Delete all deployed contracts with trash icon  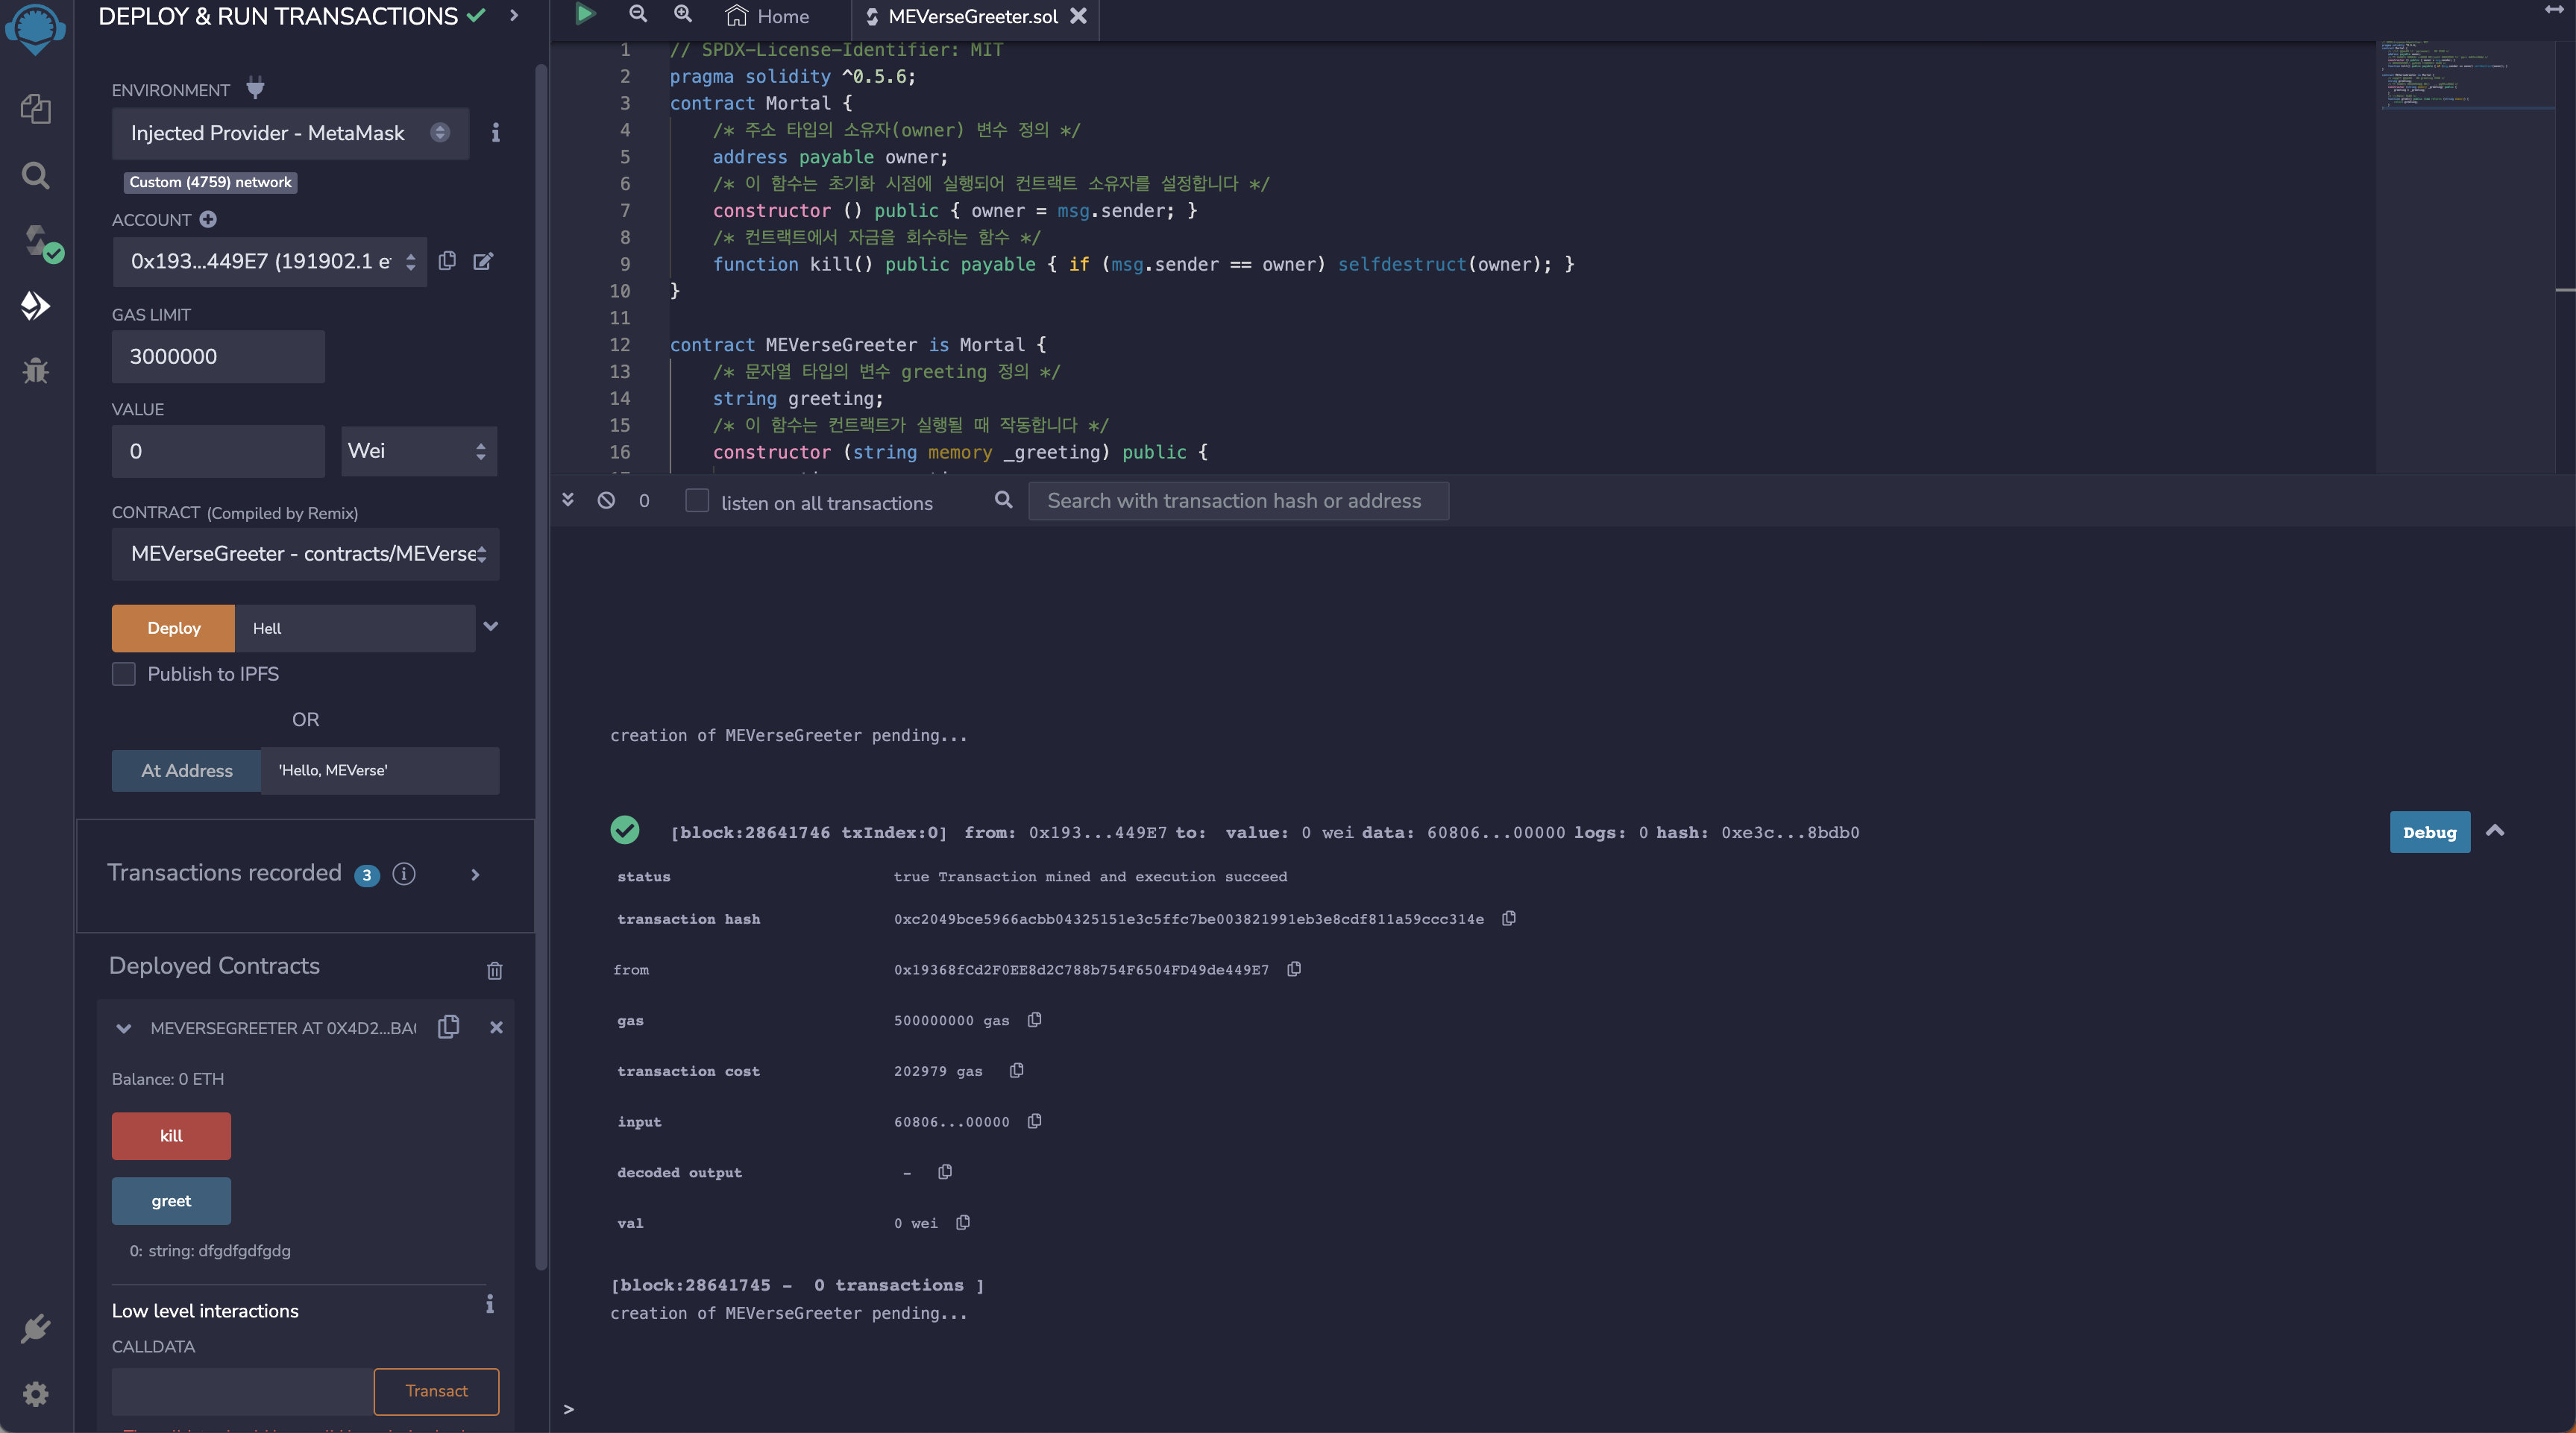[x=494, y=970]
